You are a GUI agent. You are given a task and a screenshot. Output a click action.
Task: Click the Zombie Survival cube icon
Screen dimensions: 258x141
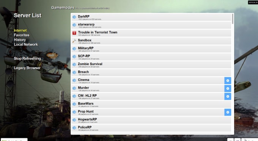point(74,64)
